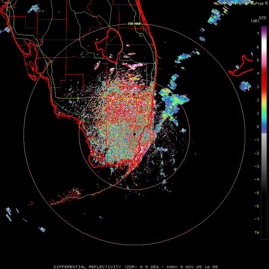Click the "9 NOV 25" date in the caption
269x269 pixels.
pos(192,267)
